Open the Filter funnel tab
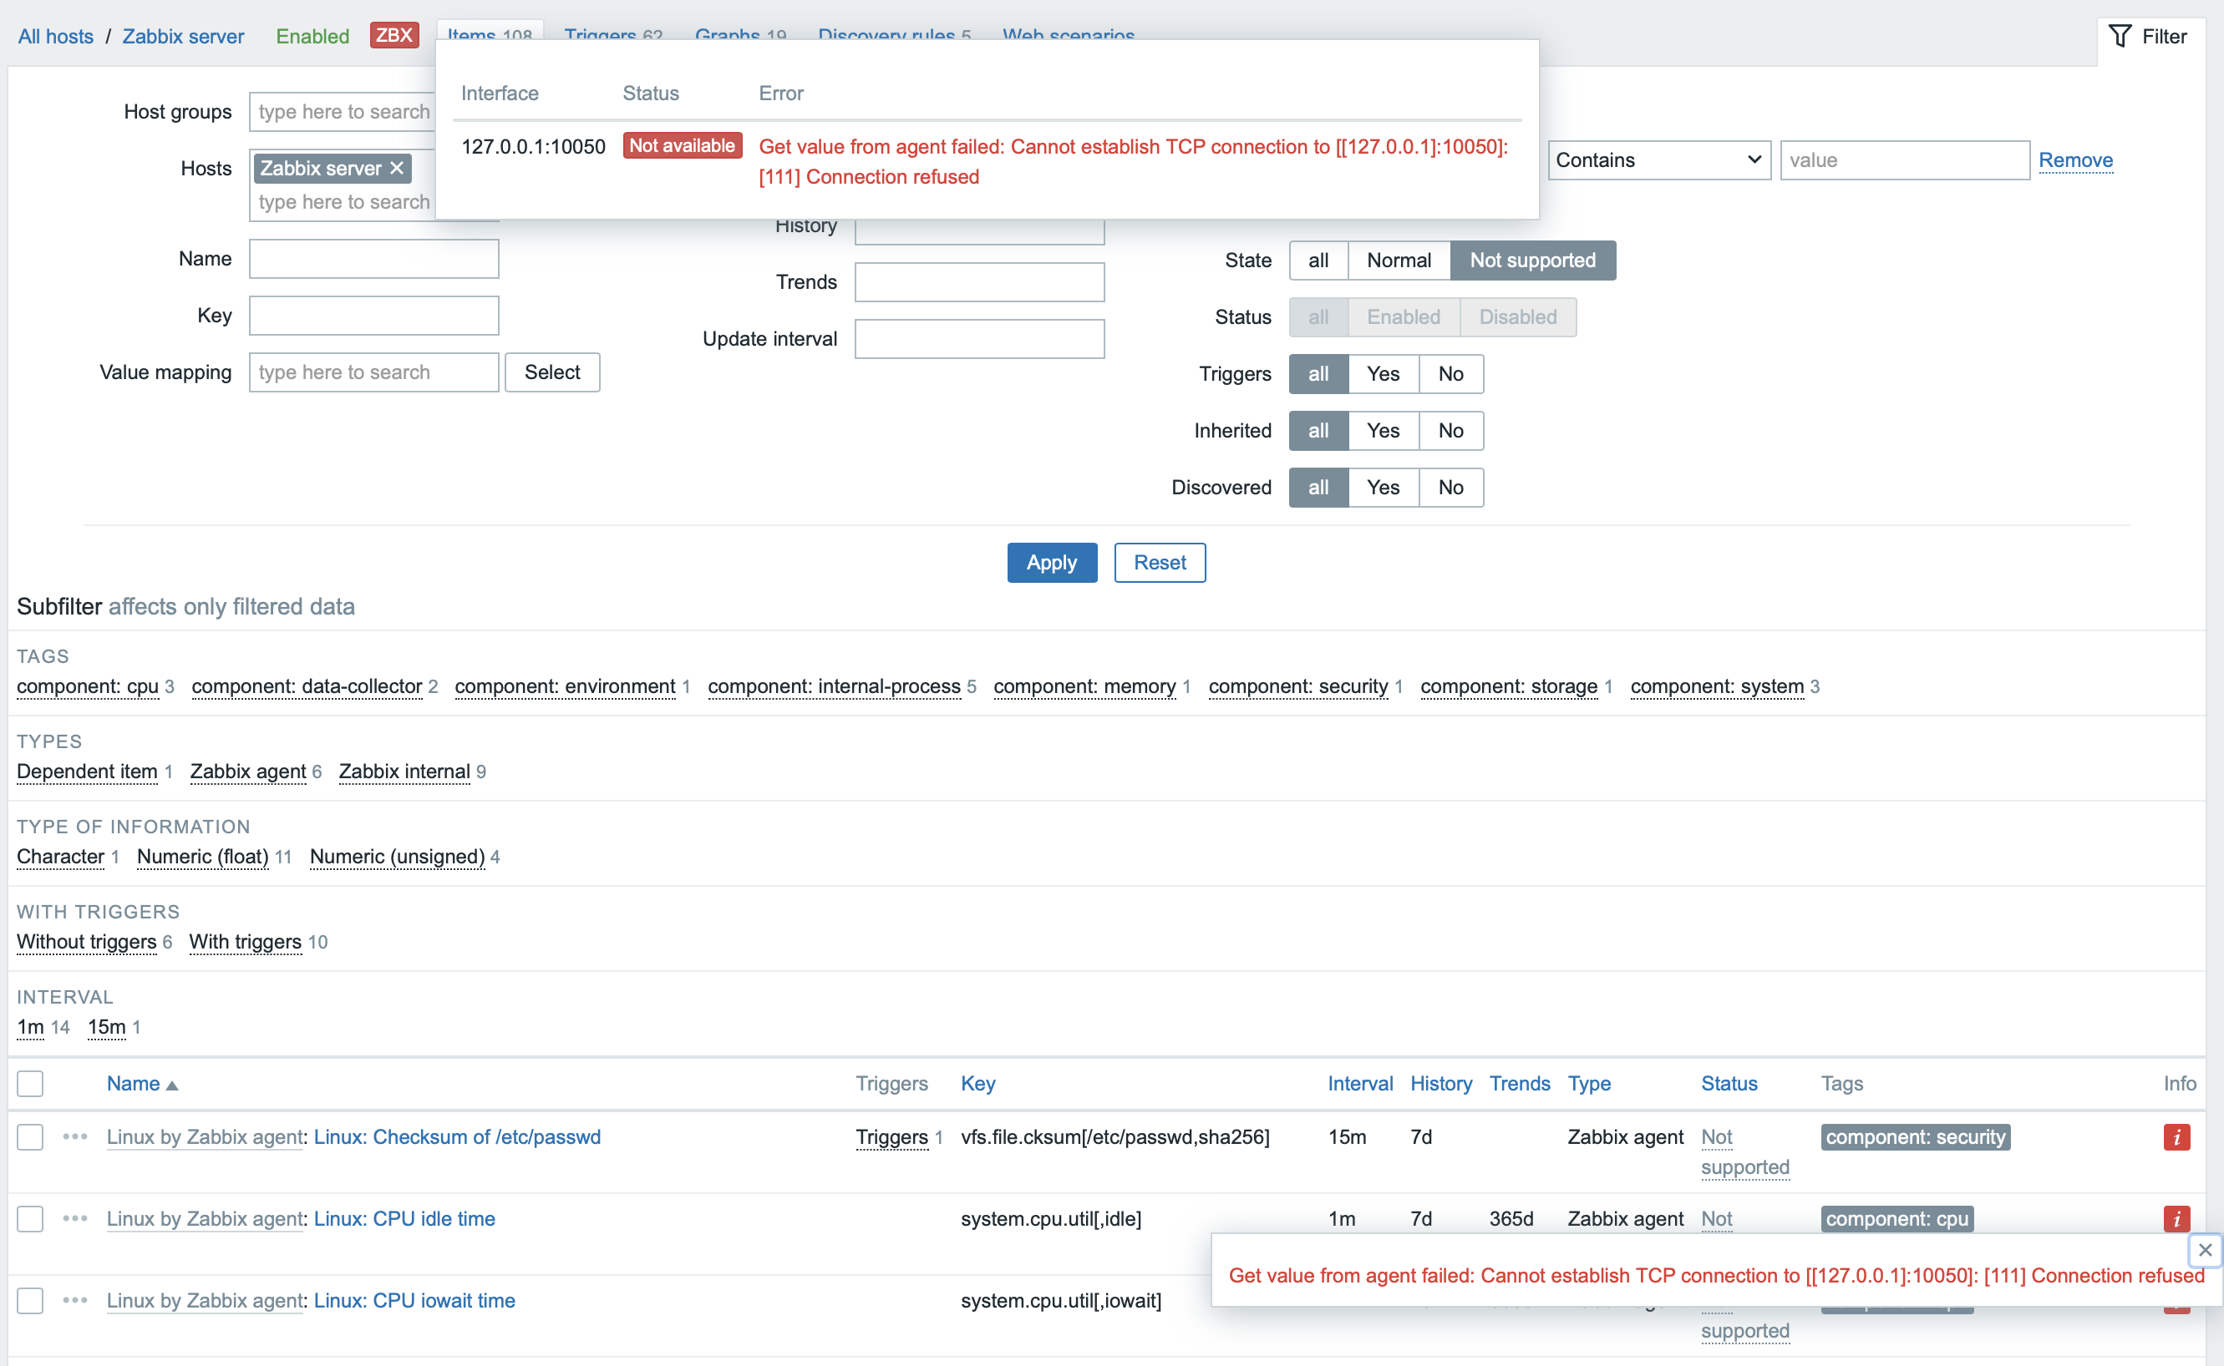2224x1366 pixels. 2148,36
